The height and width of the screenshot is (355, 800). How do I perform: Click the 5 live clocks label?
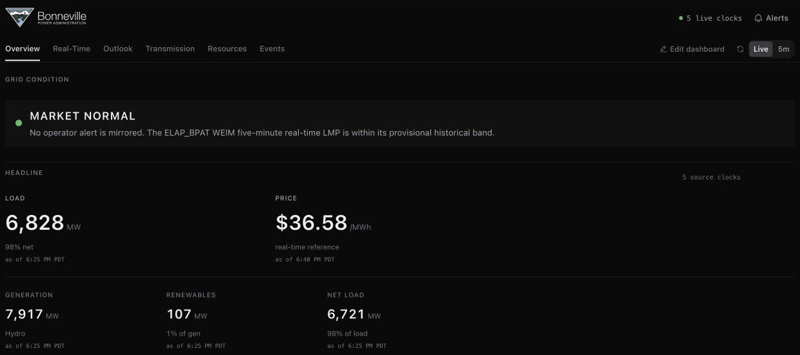click(x=714, y=18)
